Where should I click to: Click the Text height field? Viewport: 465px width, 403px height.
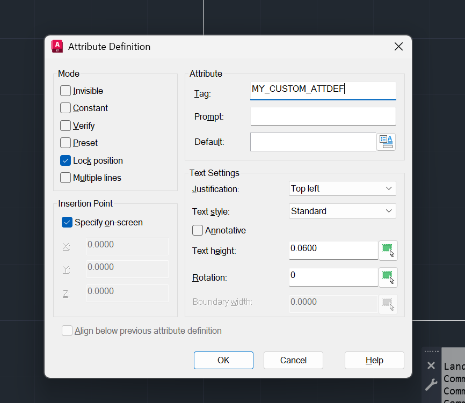[333, 251]
